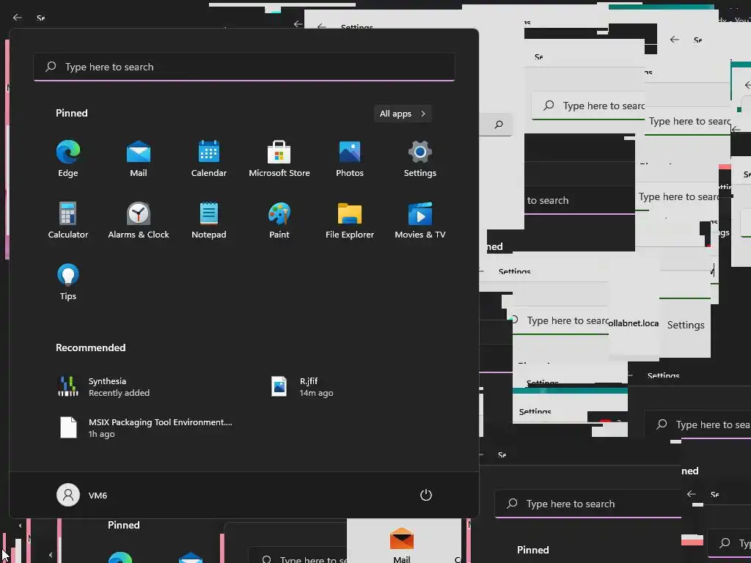Focus the Start menu search field
Image resolution: width=751 pixels, height=563 pixels.
[244, 67]
